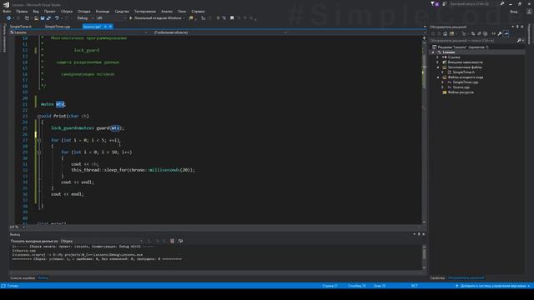This screenshot has width=534, height=300.
Task: Switch to the Вывод bottom tab
Action: coord(43,277)
